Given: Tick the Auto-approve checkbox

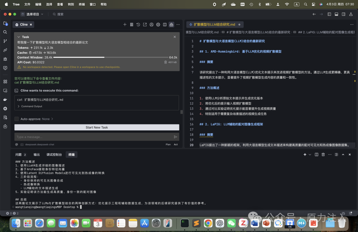Looking at the screenshot, I should (17, 119).
